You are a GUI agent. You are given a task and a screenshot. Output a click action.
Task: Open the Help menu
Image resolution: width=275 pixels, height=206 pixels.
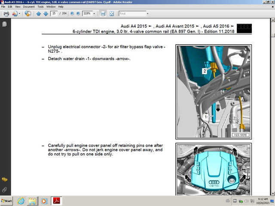tap(61, 7)
